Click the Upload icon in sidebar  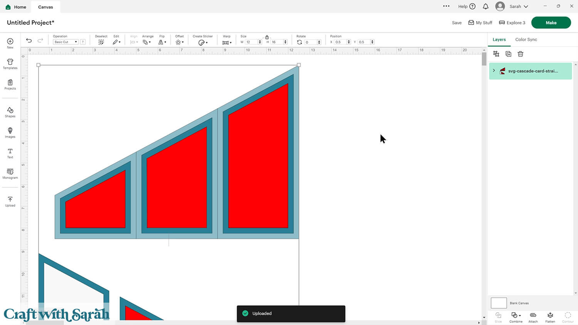[x=10, y=201]
